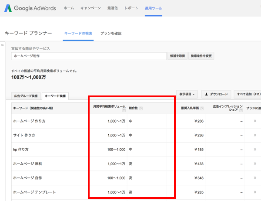Screen dimensions: 261x201
Task: Click the 100万〜1,000万 volume total
Action: click(29, 77)
